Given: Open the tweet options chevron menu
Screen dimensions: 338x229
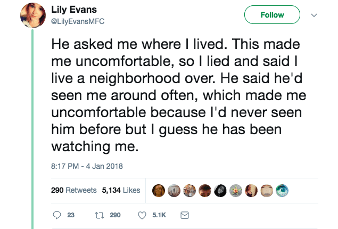Looking at the screenshot, I should coord(314,15).
